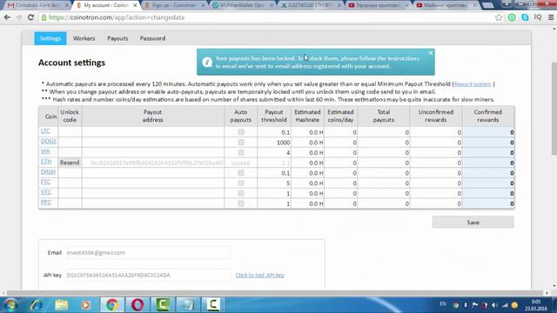Screen dimensions: 557x313
Task: Open the media player taskbar icon
Action: tap(85, 305)
